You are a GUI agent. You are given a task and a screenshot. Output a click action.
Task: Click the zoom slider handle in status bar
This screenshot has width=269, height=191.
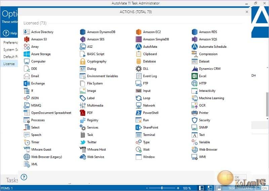162,188
